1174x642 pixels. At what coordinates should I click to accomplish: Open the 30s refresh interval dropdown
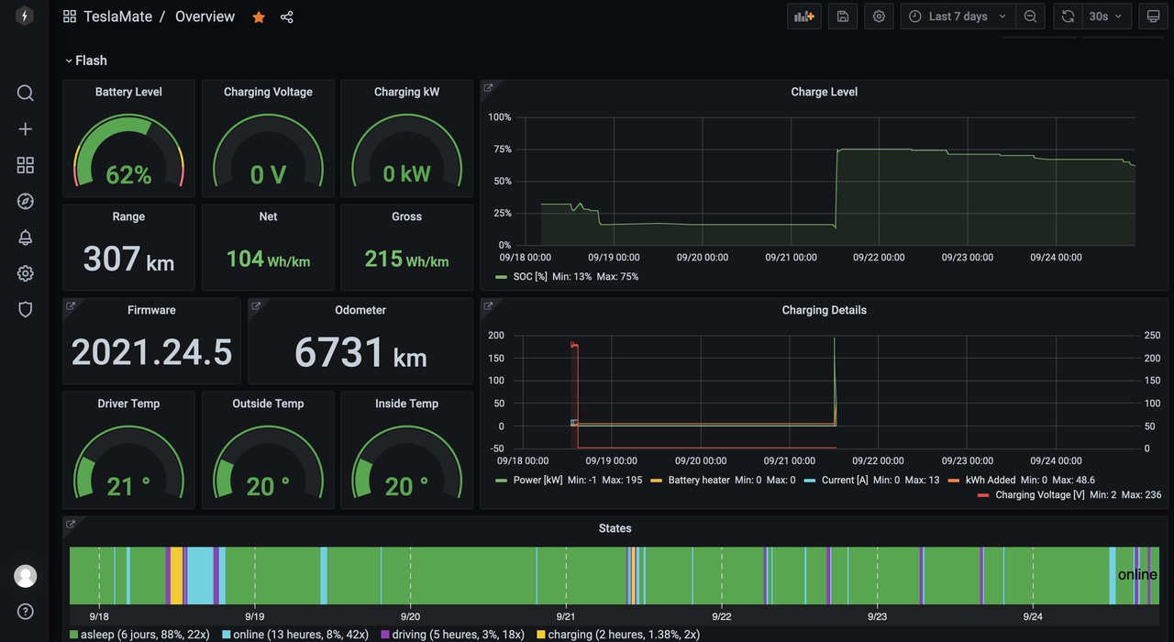(1105, 17)
